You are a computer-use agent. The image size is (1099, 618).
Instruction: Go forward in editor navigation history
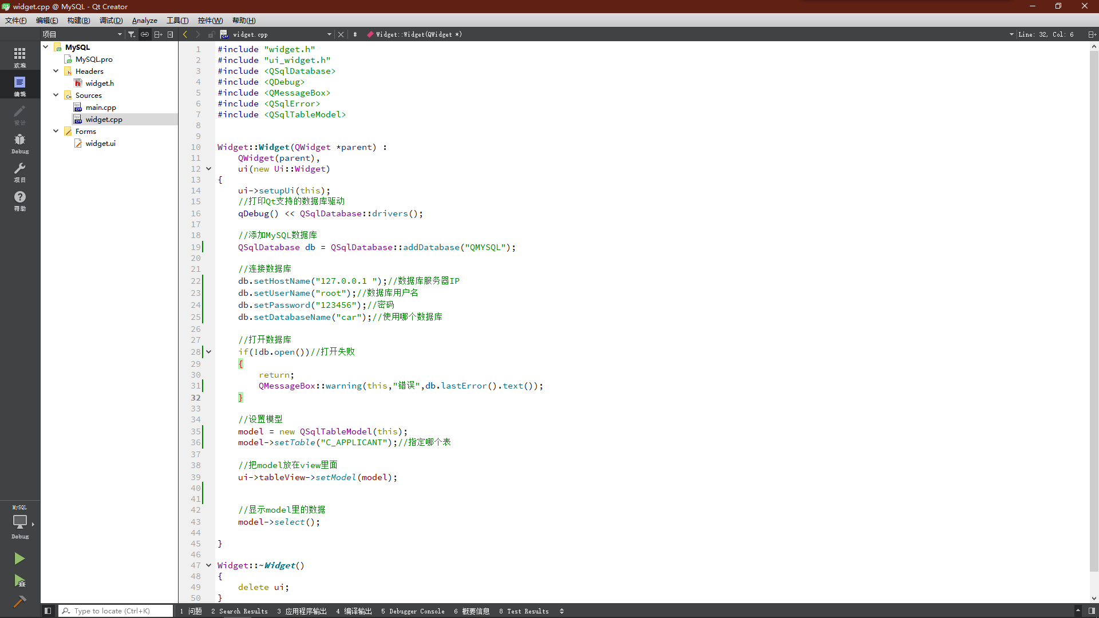click(198, 34)
